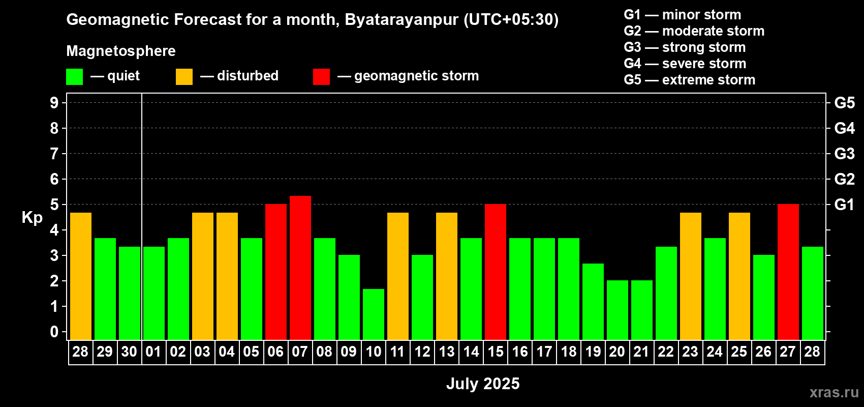Click date label 28 at far left
The image size is (864, 407).
[80, 352]
